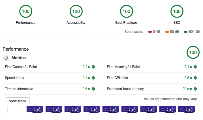
Task: Click the Performance section score circle
Action: pos(193,52)
